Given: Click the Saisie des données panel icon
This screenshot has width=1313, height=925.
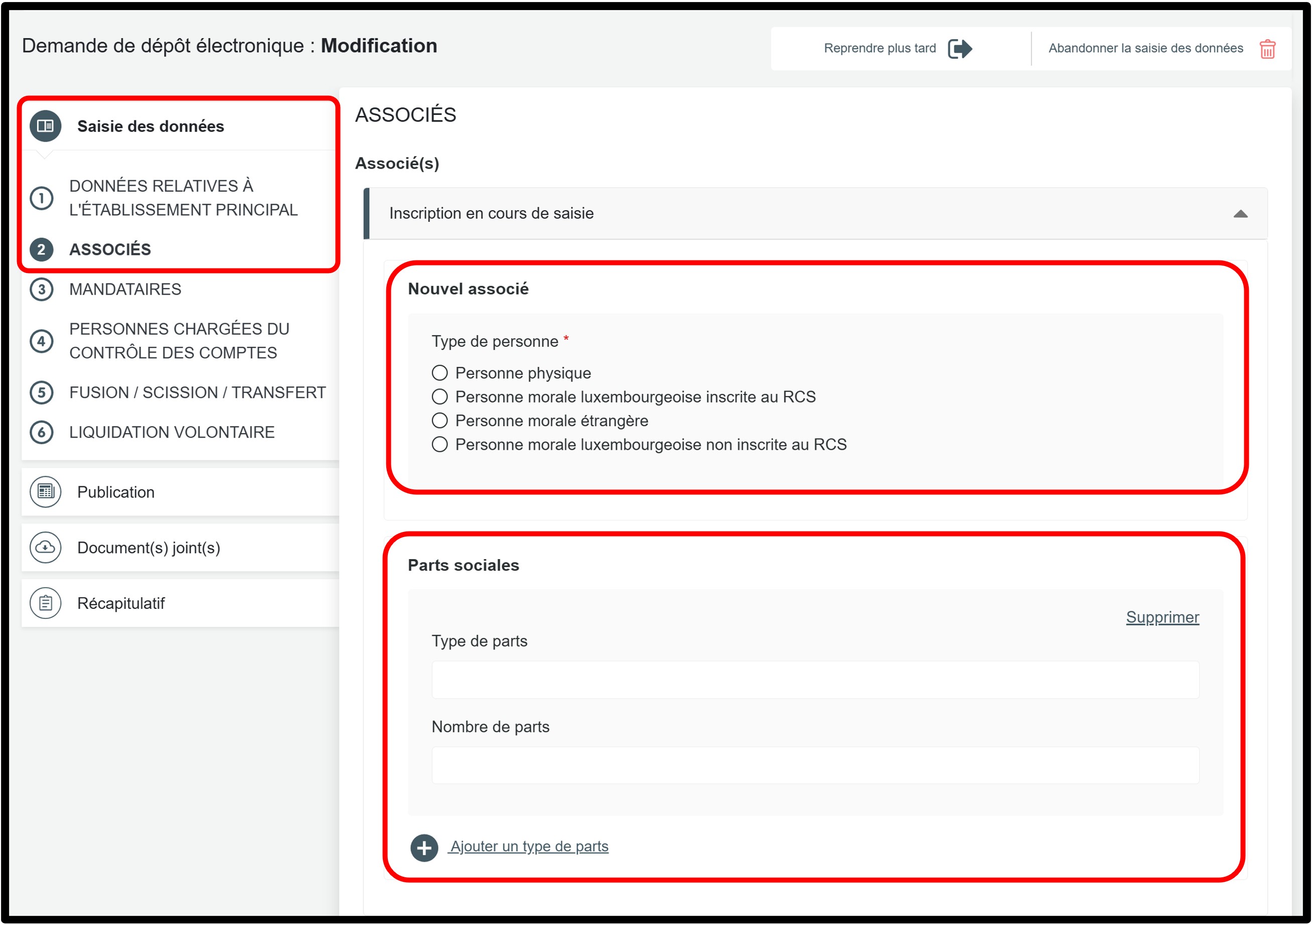Looking at the screenshot, I should pyautogui.click(x=45, y=126).
